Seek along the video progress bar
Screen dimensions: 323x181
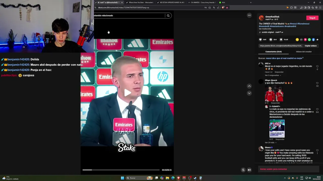(121, 170)
